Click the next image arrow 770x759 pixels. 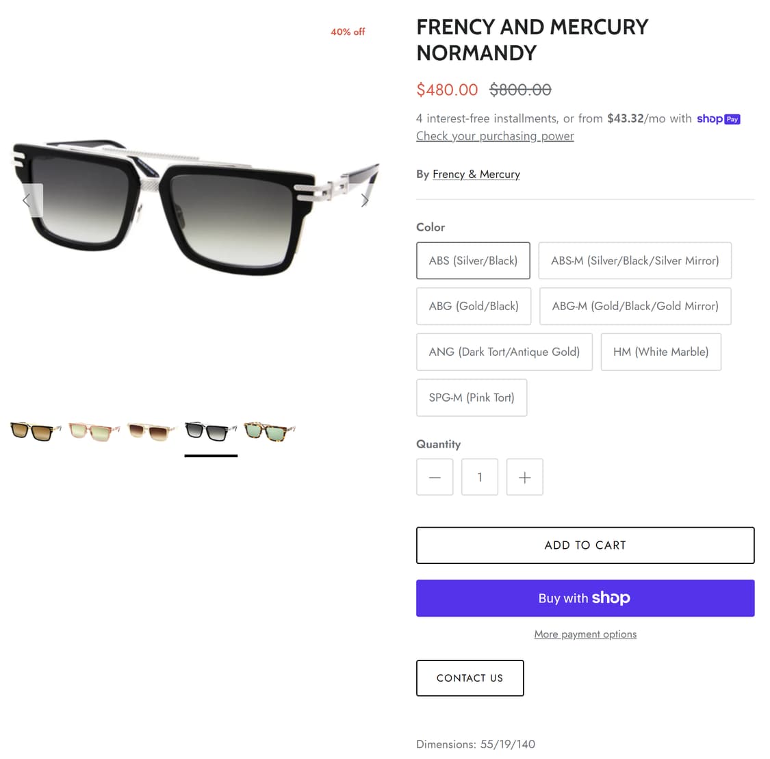pos(364,201)
